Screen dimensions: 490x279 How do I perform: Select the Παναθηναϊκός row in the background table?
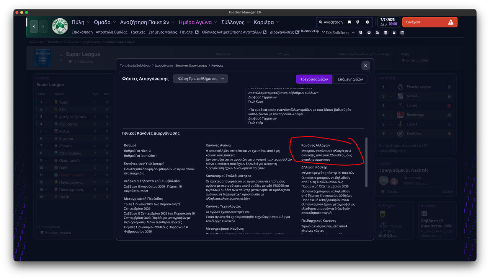[73, 175]
